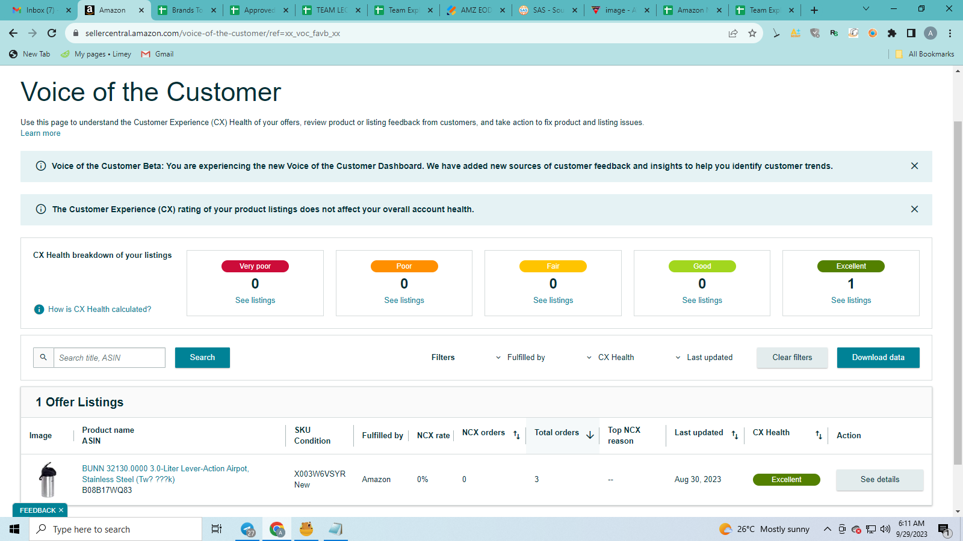Viewport: 963px width, 541px height.
Task: Click info icon beside CX Health calculated link
Action: (x=39, y=309)
